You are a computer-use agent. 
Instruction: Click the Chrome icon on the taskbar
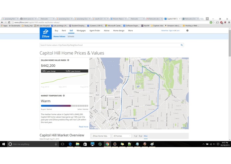point(107,144)
